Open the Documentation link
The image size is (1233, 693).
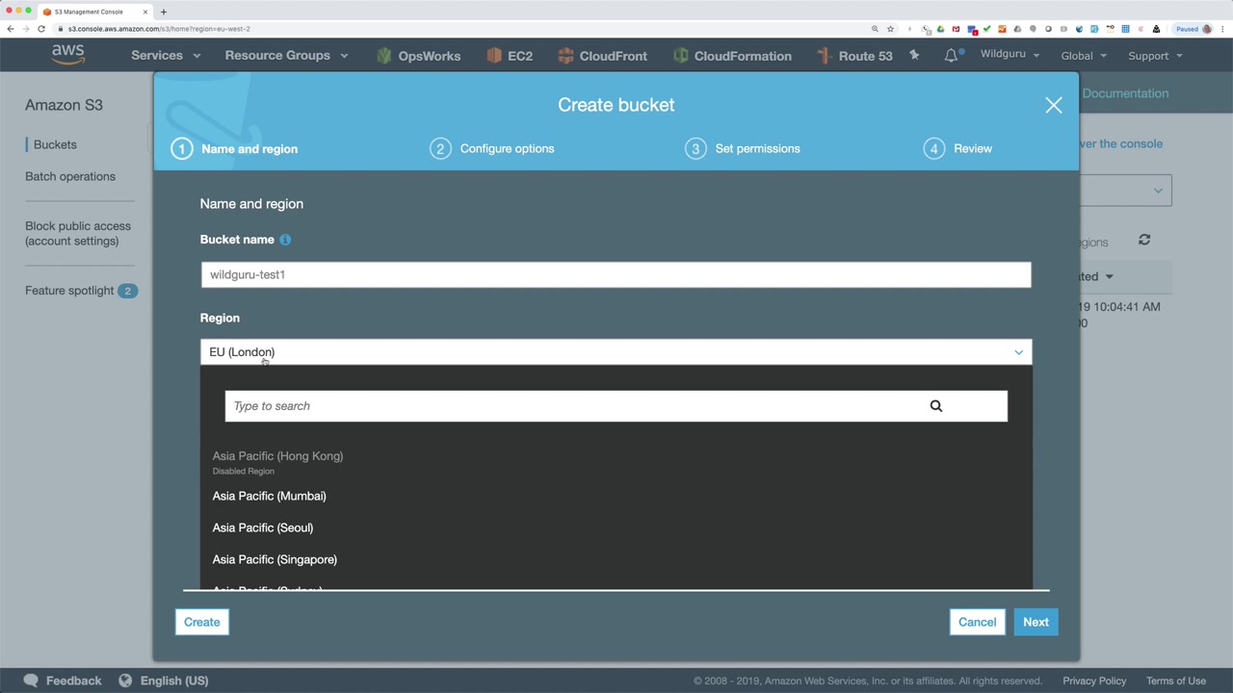click(x=1125, y=93)
